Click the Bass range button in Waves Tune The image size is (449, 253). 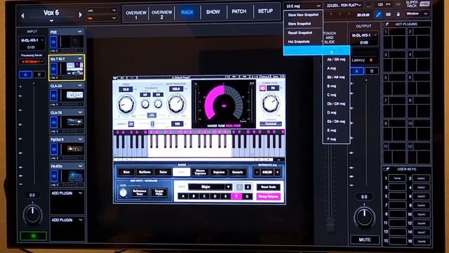126,172
